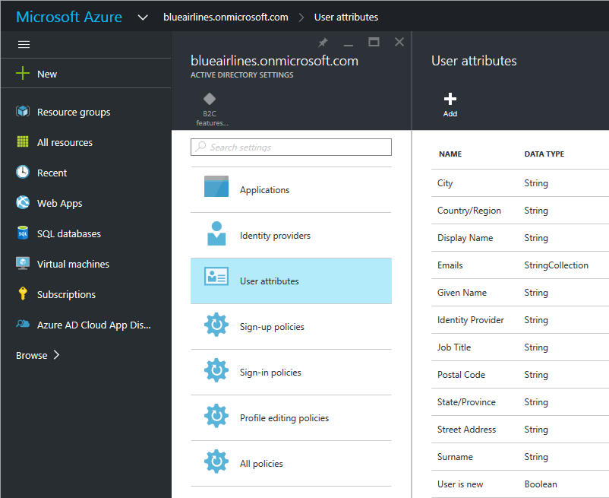
Task: Click the StringCollection data type cell
Action: click(x=556, y=265)
